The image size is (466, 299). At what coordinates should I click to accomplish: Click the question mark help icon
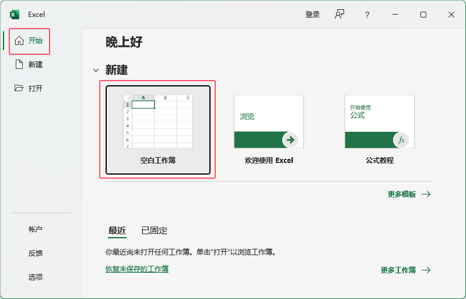coord(367,15)
